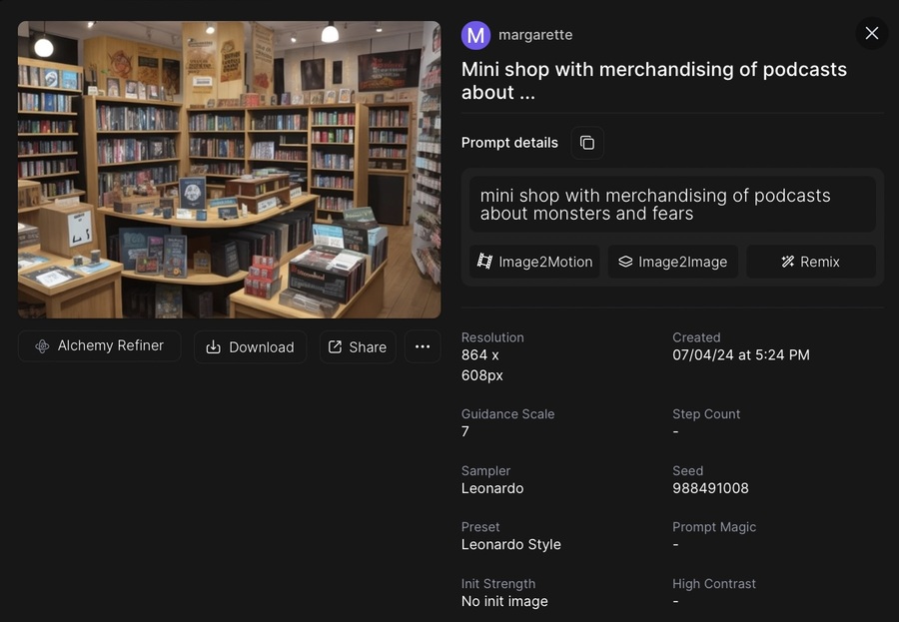
Task: Copy the prompt details with copy icon
Action: click(587, 143)
